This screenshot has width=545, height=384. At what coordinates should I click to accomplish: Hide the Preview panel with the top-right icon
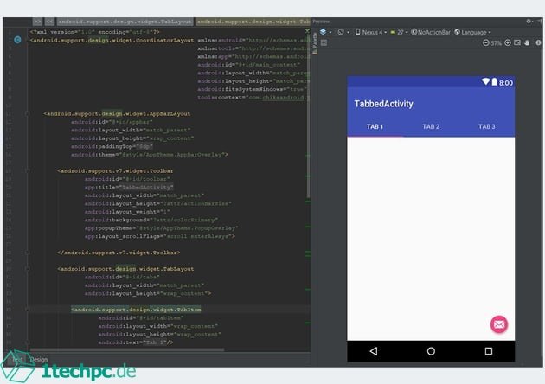tap(539, 22)
